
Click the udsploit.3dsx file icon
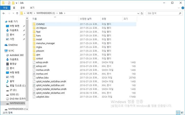click(x=34, y=97)
